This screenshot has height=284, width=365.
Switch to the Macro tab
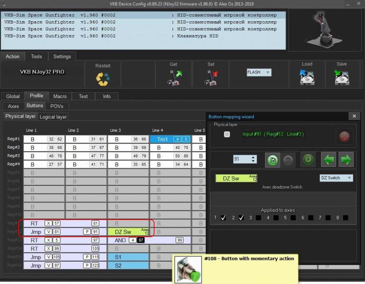coord(60,96)
